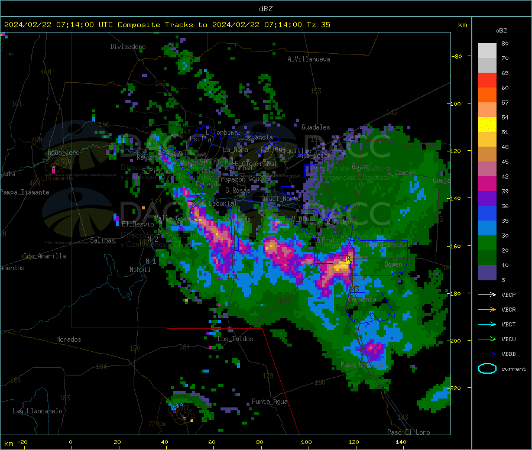Click the '140' tick on the horizontal axis
Viewport: 532px width, 450px height.
(x=401, y=442)
